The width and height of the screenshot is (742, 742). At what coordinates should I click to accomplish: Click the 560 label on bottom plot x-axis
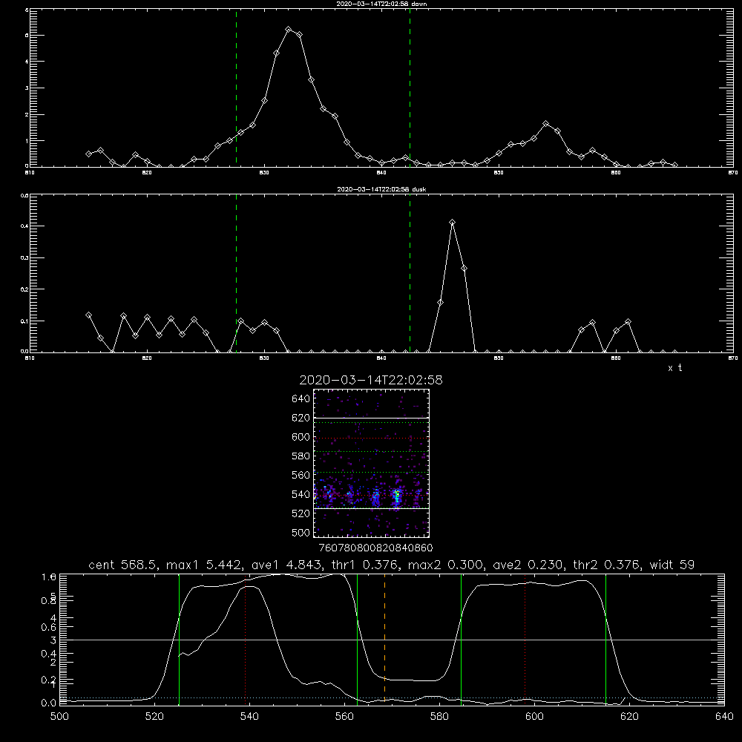click(344, 717)
